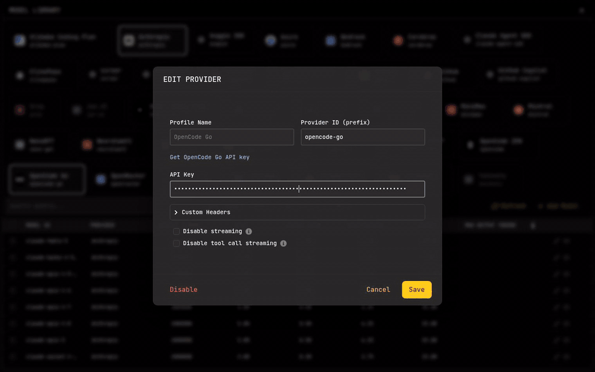Click the info icon beside Disable tool call streaming
The height and width of the screenshot is (372, 595).
coord(283,243)
